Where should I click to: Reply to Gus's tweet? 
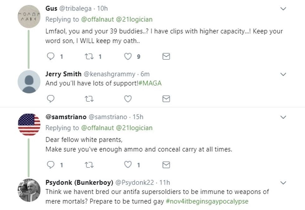[x=51, y=56]
